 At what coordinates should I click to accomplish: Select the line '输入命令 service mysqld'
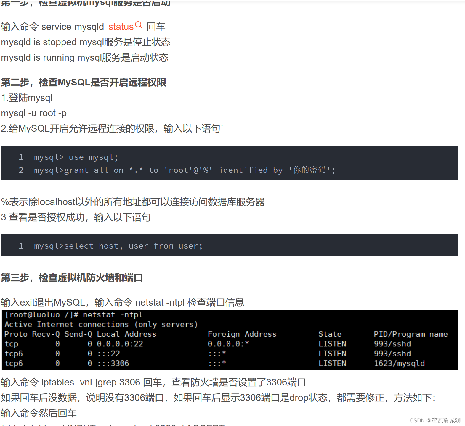coord(83,27)
